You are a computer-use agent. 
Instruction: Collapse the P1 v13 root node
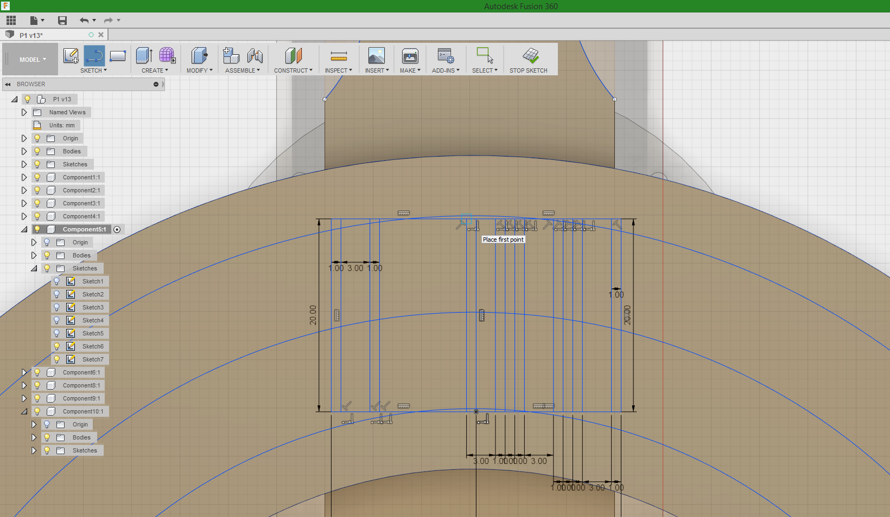[x=14, y=99]
